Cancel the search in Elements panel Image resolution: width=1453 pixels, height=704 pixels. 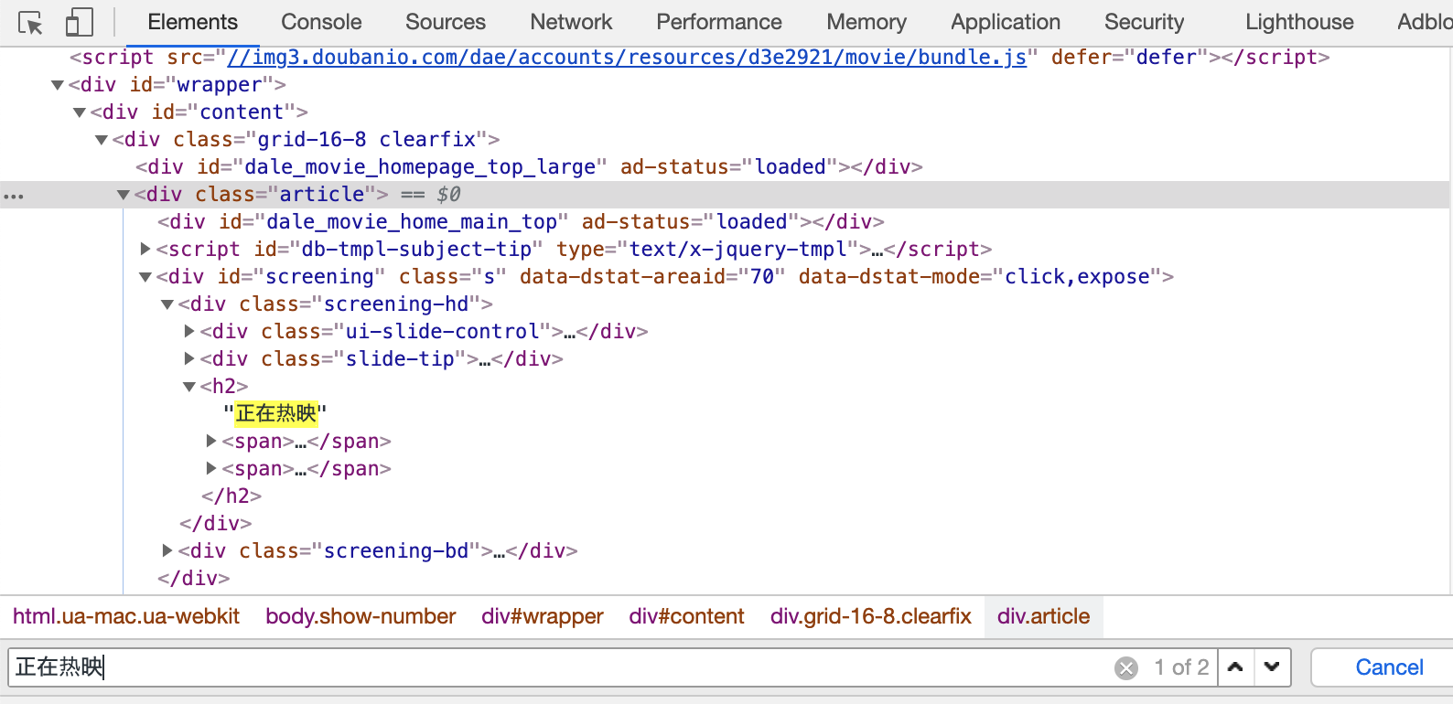coord(1389,667)
